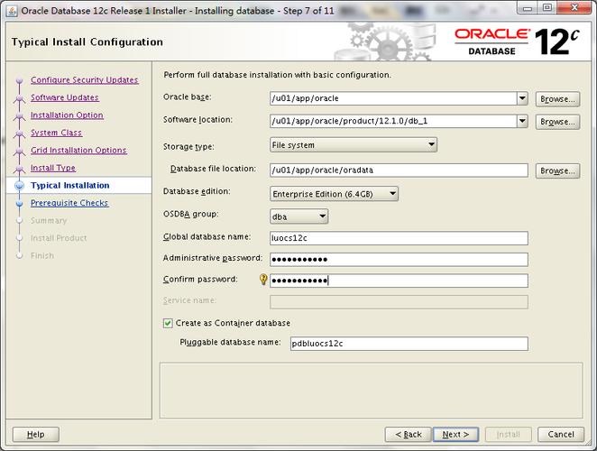The height and width of the screenshot is (451, 597).
Task: Browse for Database file location
Action: click(x=556, y=170)
